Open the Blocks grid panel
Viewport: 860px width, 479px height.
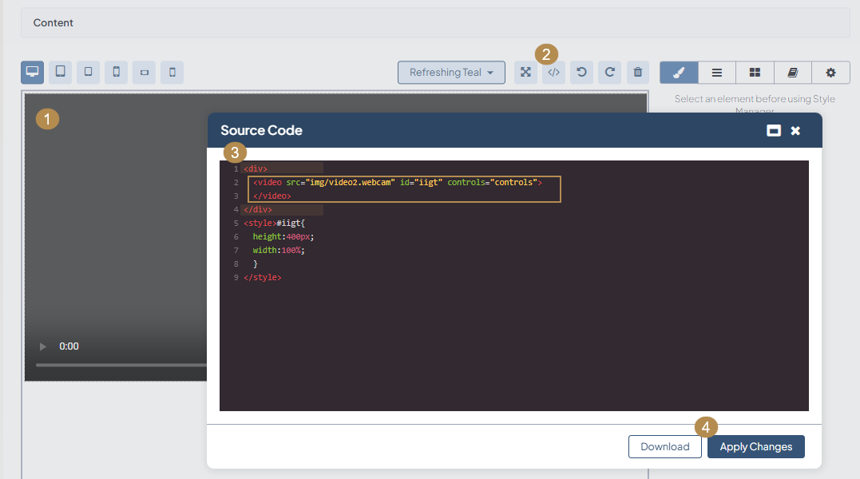755,73
